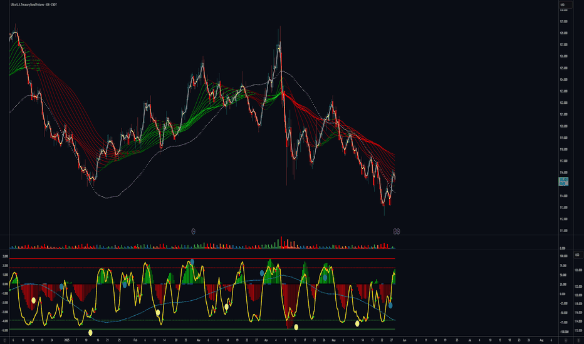Select the yellow signal dot in mid-February
The width and height of the screenshot is (584, 344).
[158, 312]
